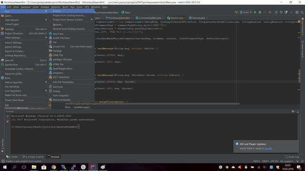The image size is (305, 171).
Task: Select Edit File Templates... entry
Action: point(71,82)
